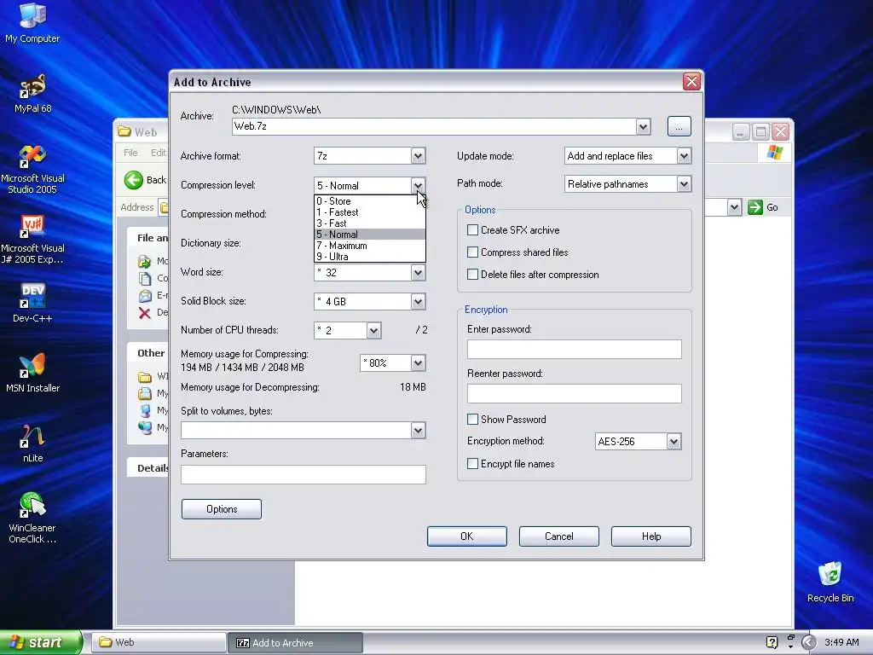
Task: Choose 9 - Ultra compression level
Action: [370, 257]
